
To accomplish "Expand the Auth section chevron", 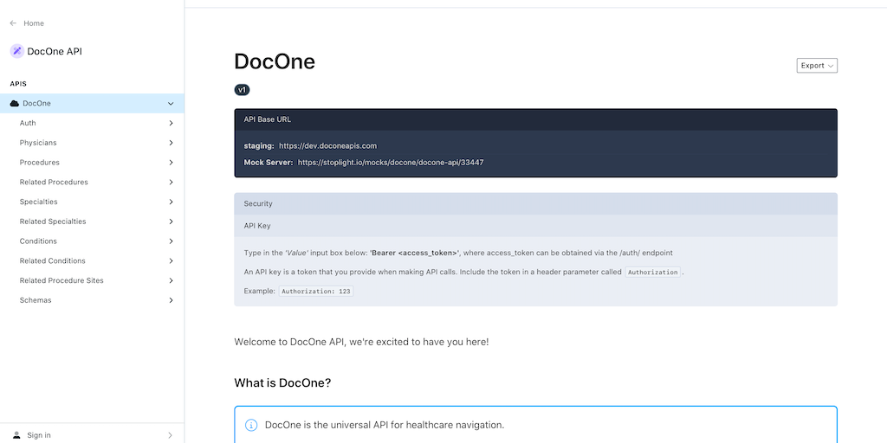I will pos(171,123).
